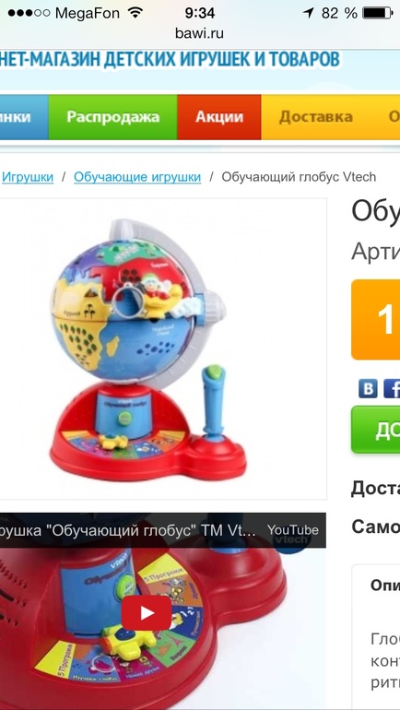Image resolution: width=400 pixels, height=710 pixels.
Task: Tap the battery indicator icon
Action: 378,13
